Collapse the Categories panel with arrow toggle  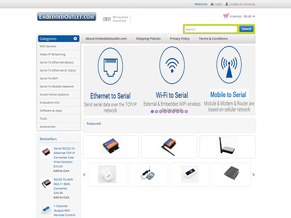pos(75,38)
